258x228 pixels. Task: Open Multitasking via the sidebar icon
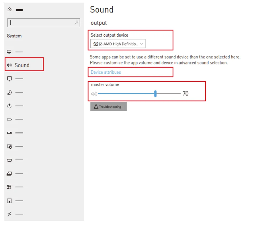(x=9, y=160)
